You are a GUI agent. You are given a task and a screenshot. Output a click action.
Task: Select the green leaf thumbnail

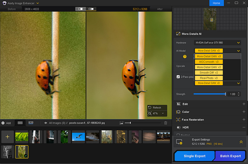22,137
